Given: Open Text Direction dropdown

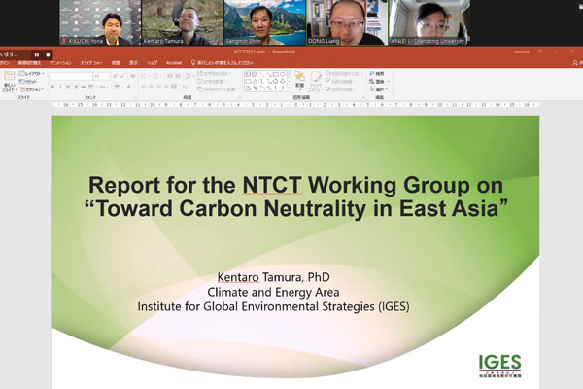Looking at the screenshot, I should 213,73.
